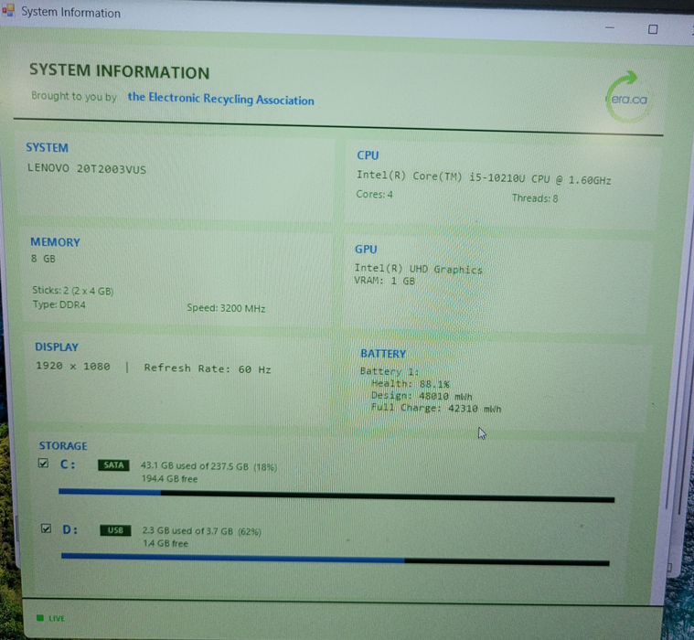
Task: Click the DISPLAY section heading
Action: 57,347
